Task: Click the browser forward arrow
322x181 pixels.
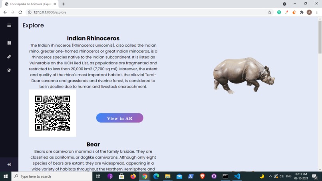Action: pyautogui.click(x=13, y=12)
